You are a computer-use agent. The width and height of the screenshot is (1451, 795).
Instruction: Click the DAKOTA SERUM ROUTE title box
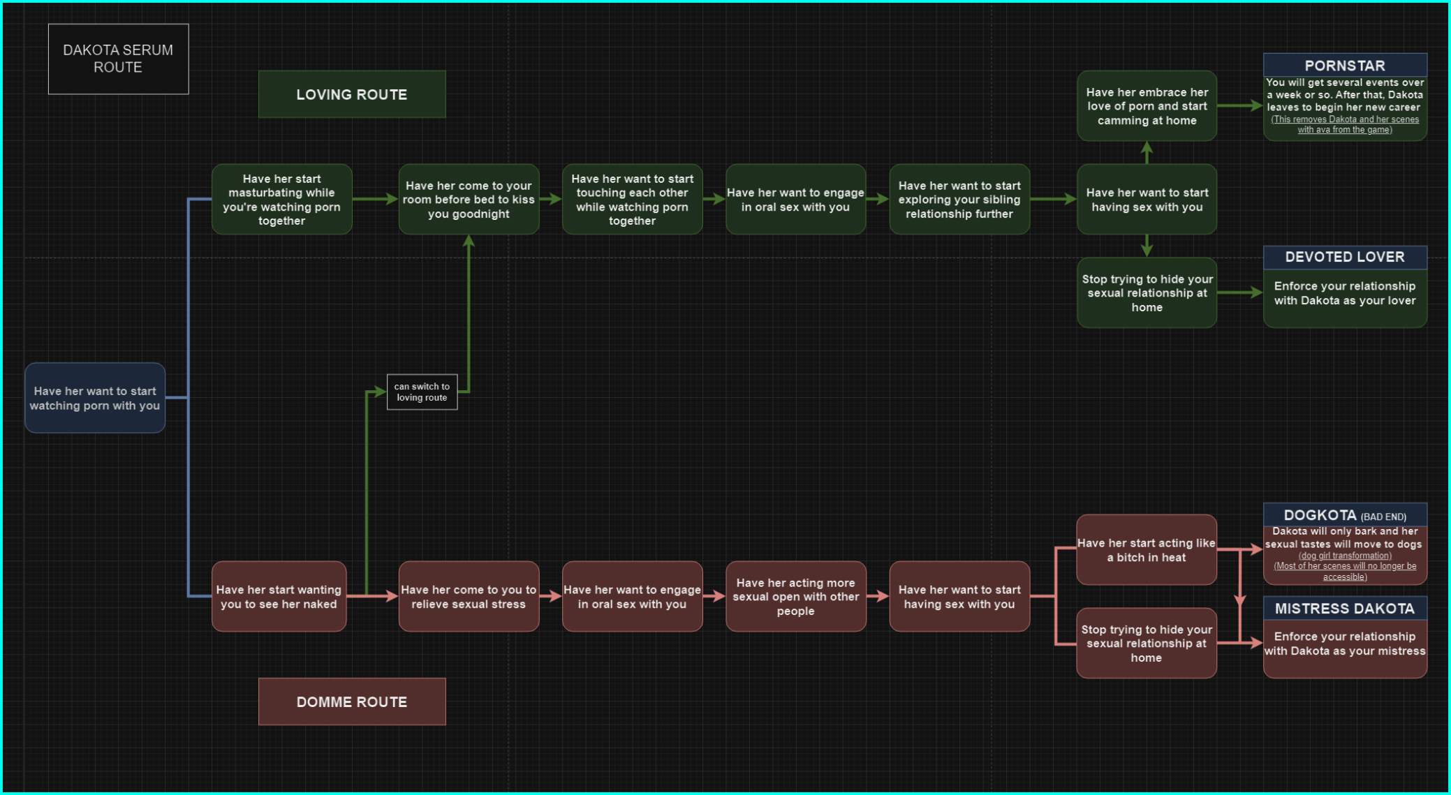[x=118, y=59]
